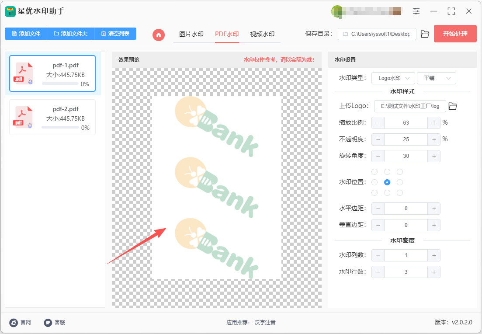Click the 添加文件 add file button

(x=26, y=34)
